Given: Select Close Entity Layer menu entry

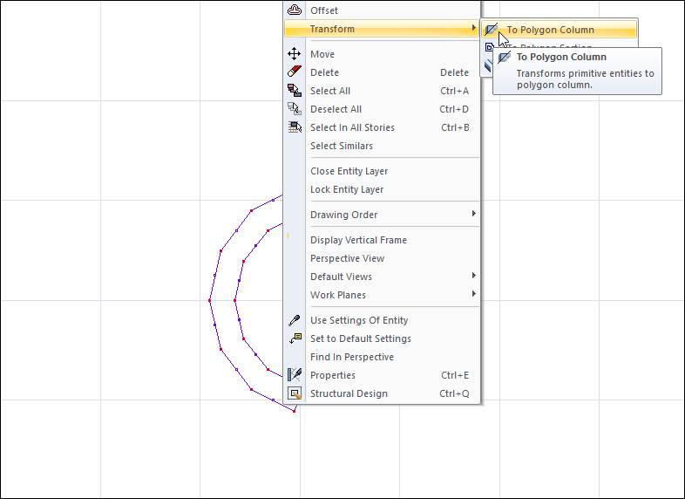Looking at the screenshot, I should click(349, 171).
